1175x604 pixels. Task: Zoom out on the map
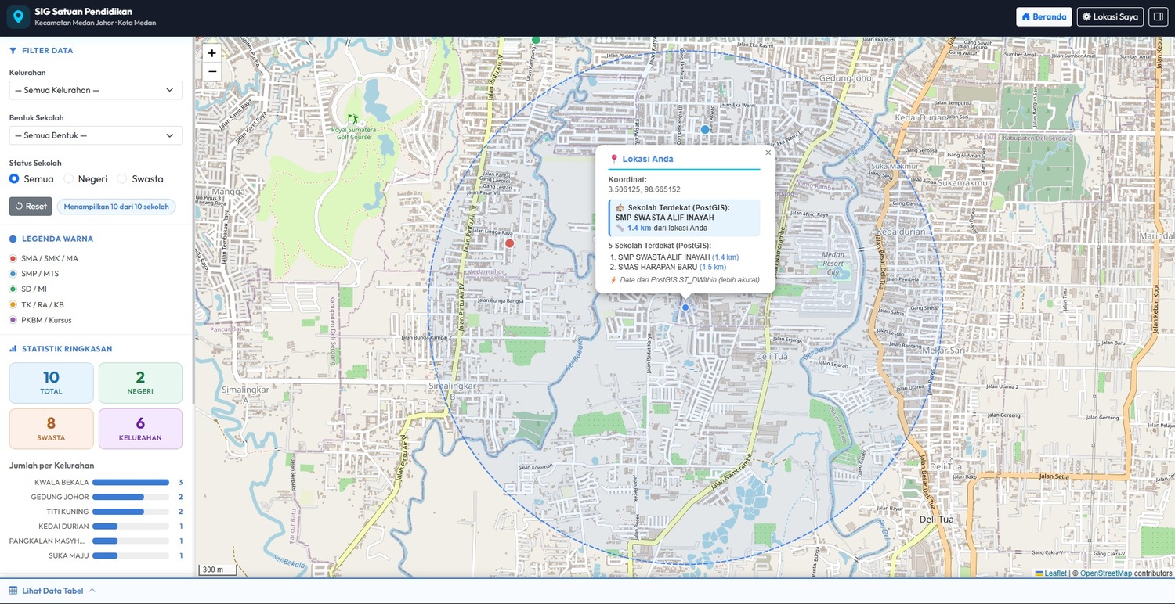211,72
